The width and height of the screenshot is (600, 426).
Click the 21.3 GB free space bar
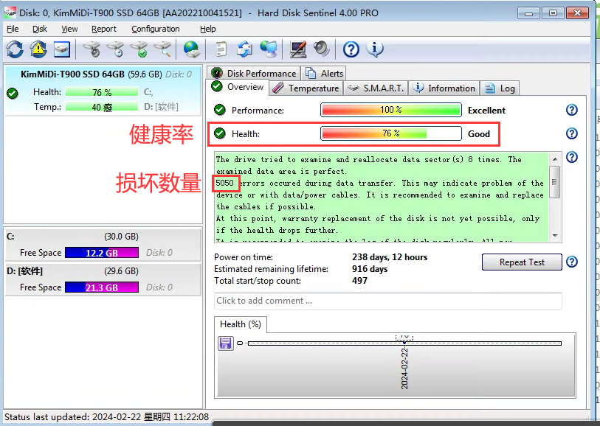coord(102,287)
